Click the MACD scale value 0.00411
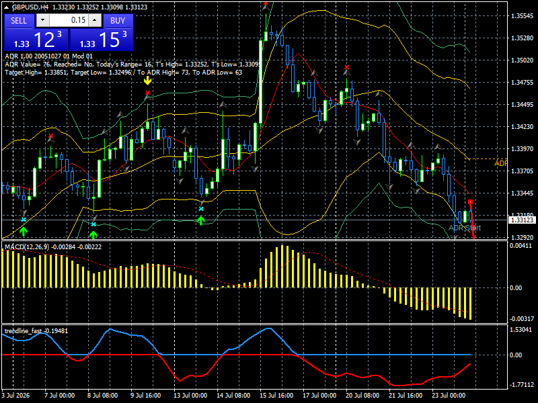The height and width of the screenshot is (403, 538). 521,245
